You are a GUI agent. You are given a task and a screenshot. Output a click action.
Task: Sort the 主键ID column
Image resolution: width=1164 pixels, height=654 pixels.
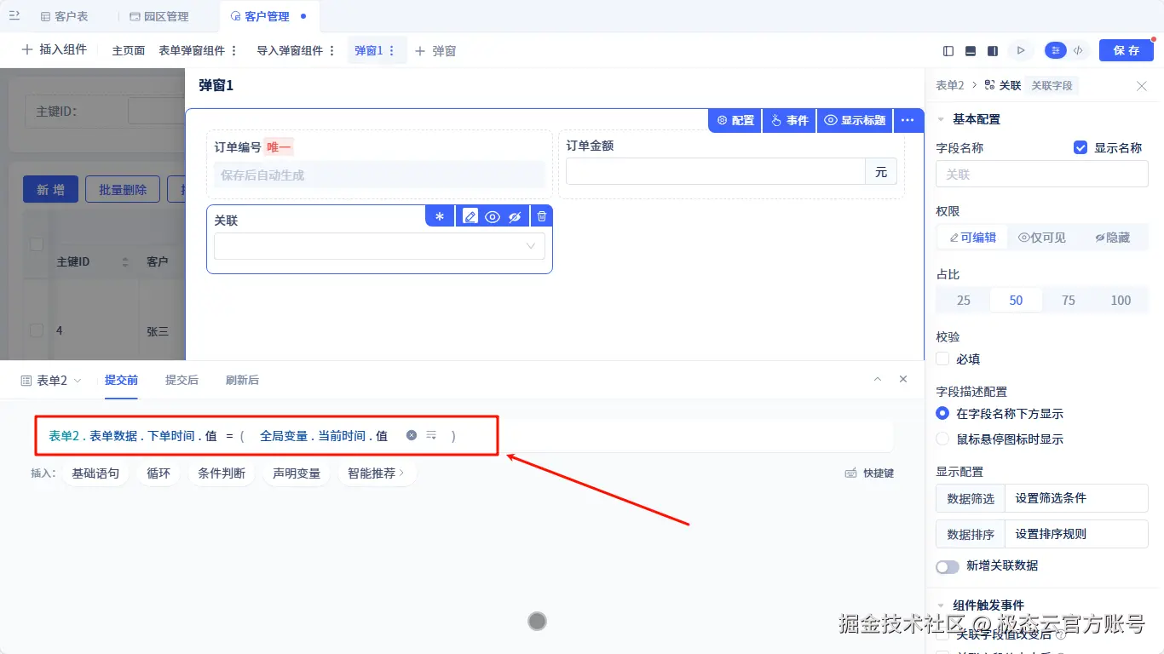tap(126, 261)
